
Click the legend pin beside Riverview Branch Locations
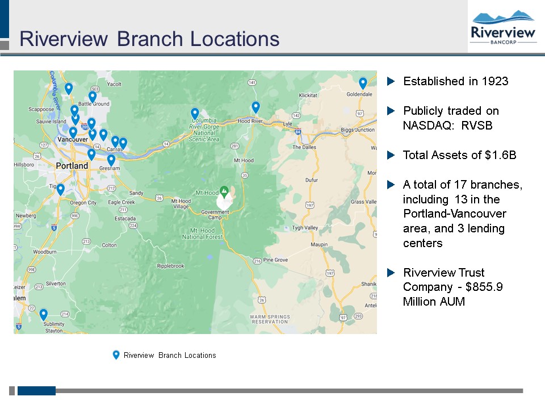[x=116, y=355]
